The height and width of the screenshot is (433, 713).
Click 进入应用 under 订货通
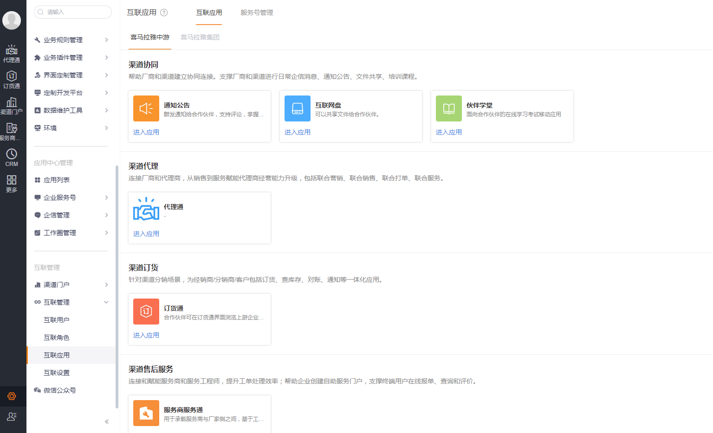[x=146, y=335]
